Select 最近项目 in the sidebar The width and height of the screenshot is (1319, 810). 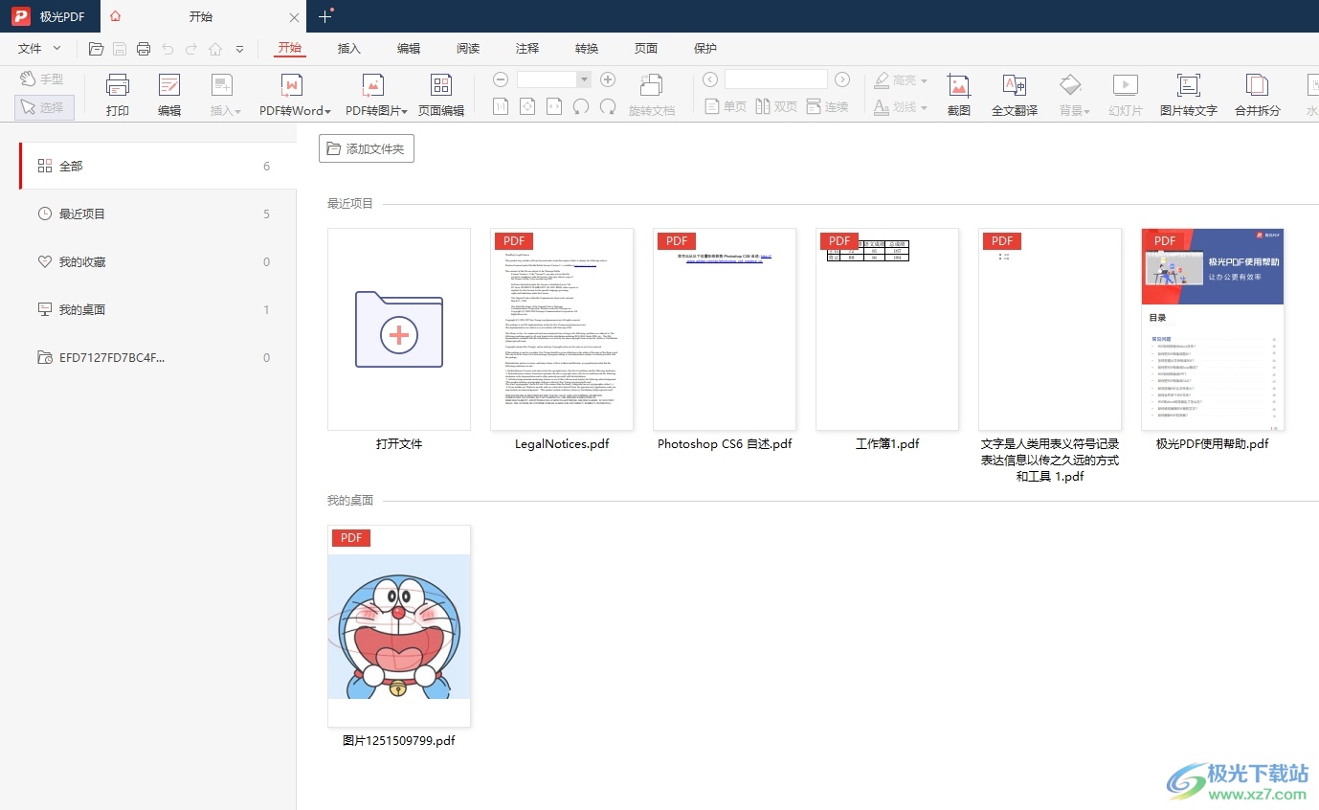(x=158, y=214)
